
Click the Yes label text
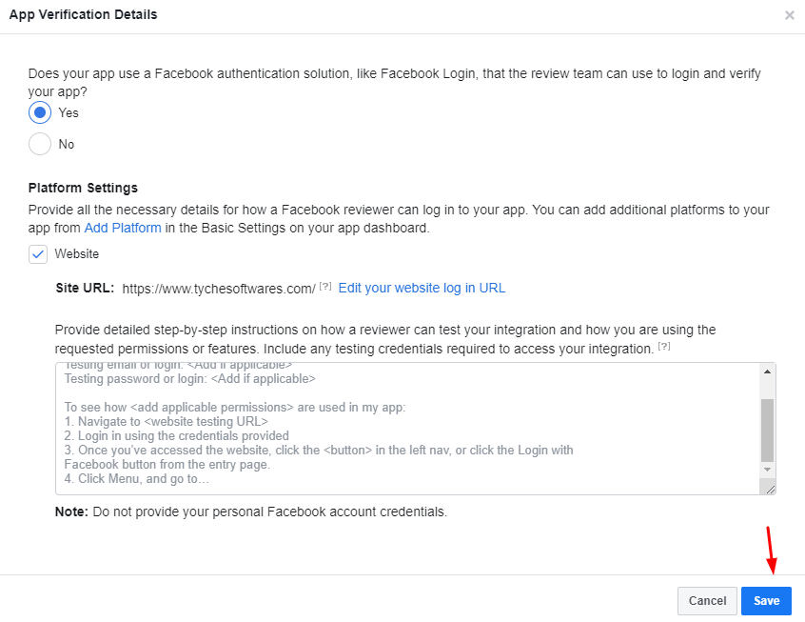pos(69,112)
